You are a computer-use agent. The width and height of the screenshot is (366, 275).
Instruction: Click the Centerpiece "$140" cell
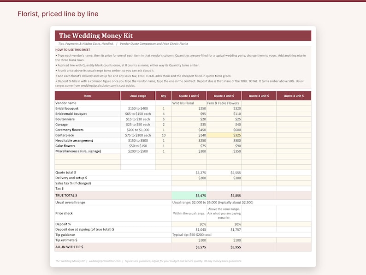pos(189,135)
